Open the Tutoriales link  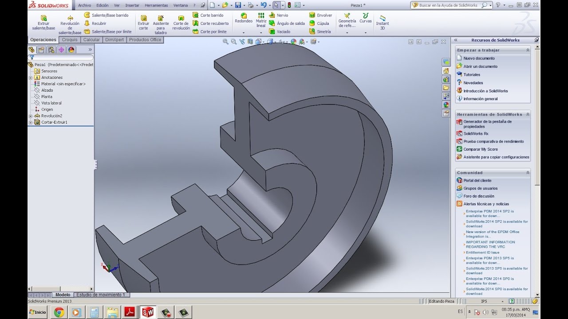tap(472, 75)
